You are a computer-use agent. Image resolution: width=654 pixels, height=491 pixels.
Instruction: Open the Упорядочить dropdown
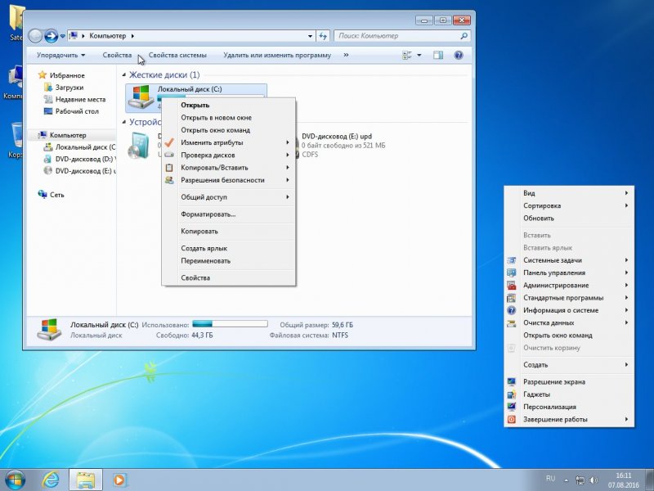[60, 55]
